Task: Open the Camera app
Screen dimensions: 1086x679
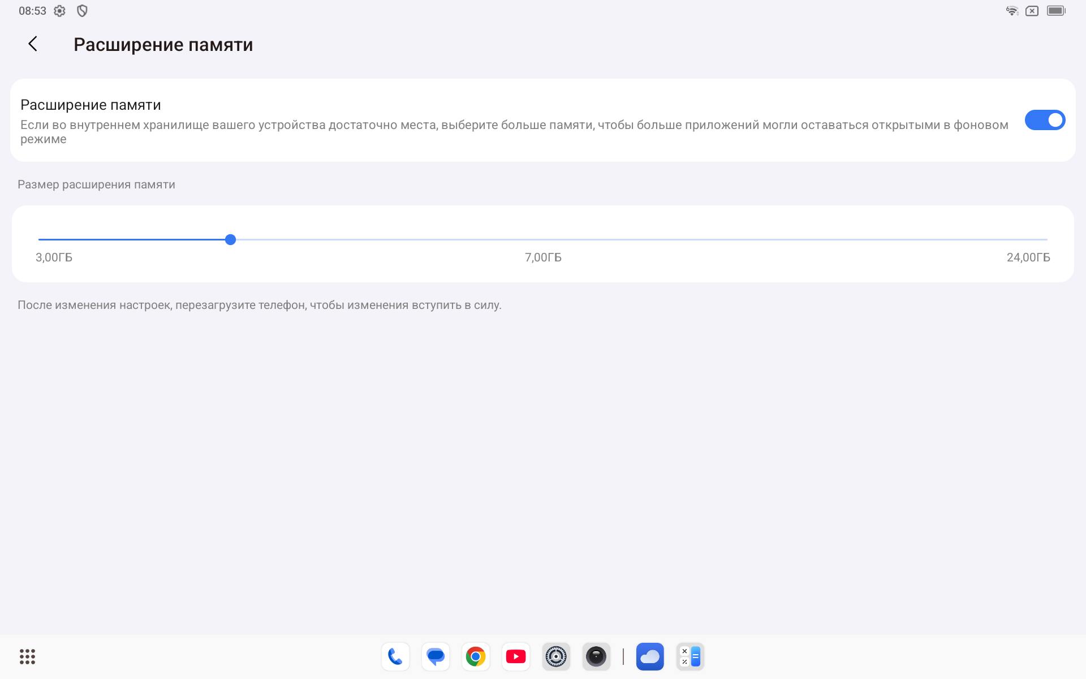Action: (596, 656)
